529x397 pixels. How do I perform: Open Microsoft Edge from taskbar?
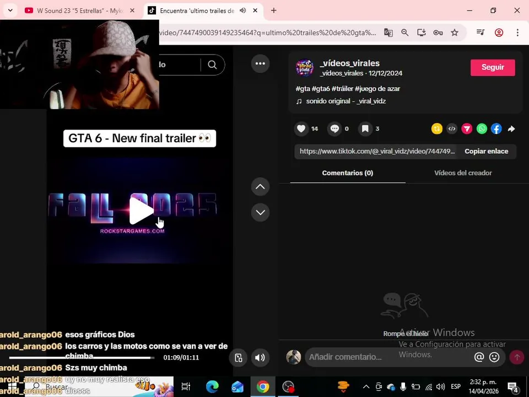pos(212,387)
